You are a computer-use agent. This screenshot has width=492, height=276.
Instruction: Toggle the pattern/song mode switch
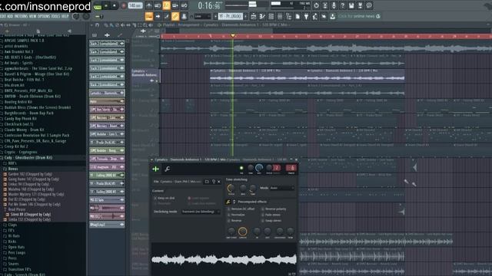click(98, 6)
